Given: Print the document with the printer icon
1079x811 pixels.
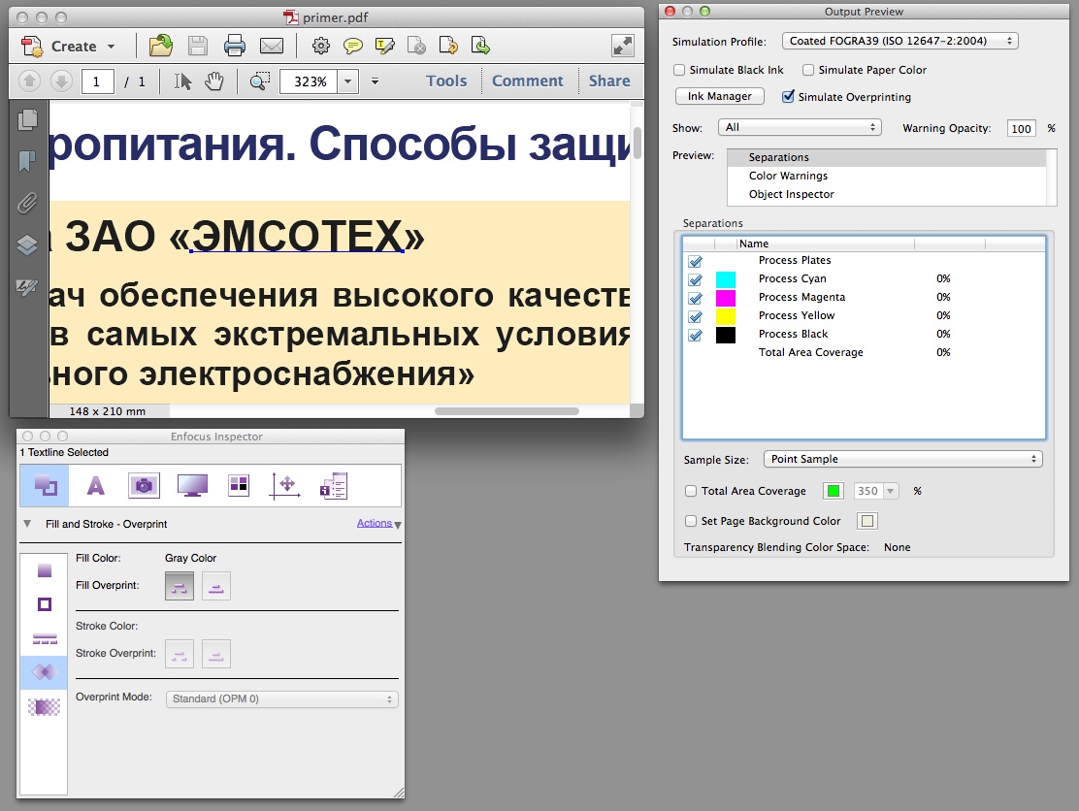Looking at the screenshot, I should pos(235,46).
